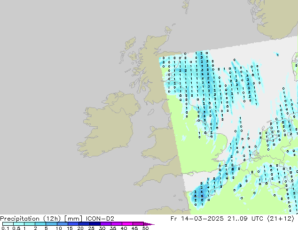Click the 10–15 mm legend color swatch
The width and height of the screenshot is (298, 230).
62,224
